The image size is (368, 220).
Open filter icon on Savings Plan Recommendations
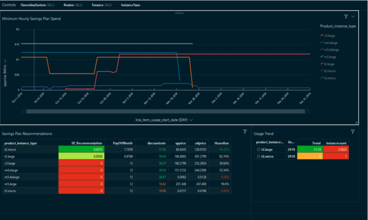tap(245, 132)
